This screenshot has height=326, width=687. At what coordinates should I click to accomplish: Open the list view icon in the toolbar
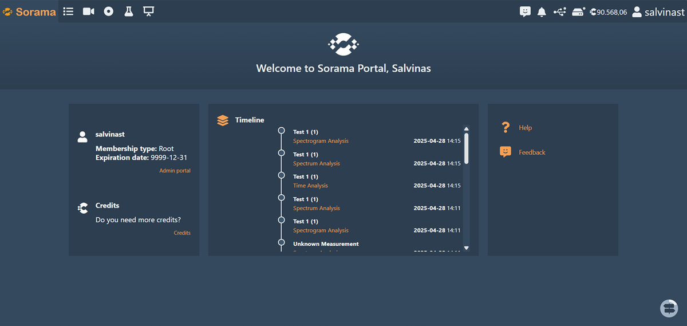click(x=68, y=11)
